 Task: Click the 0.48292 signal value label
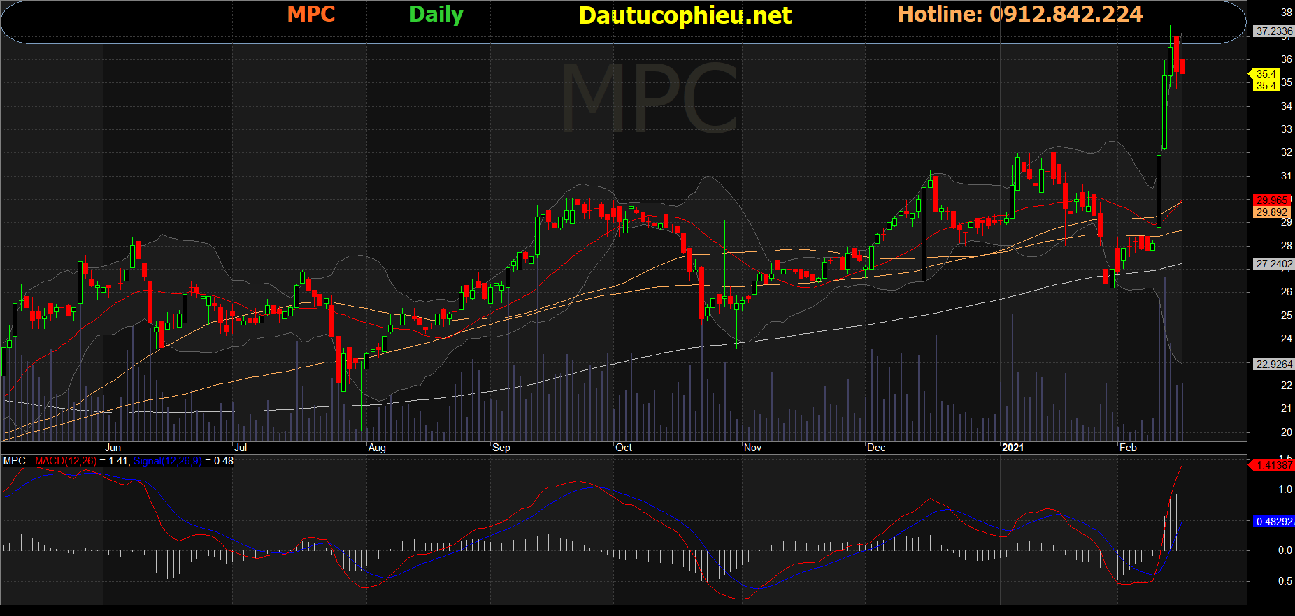1273,522
